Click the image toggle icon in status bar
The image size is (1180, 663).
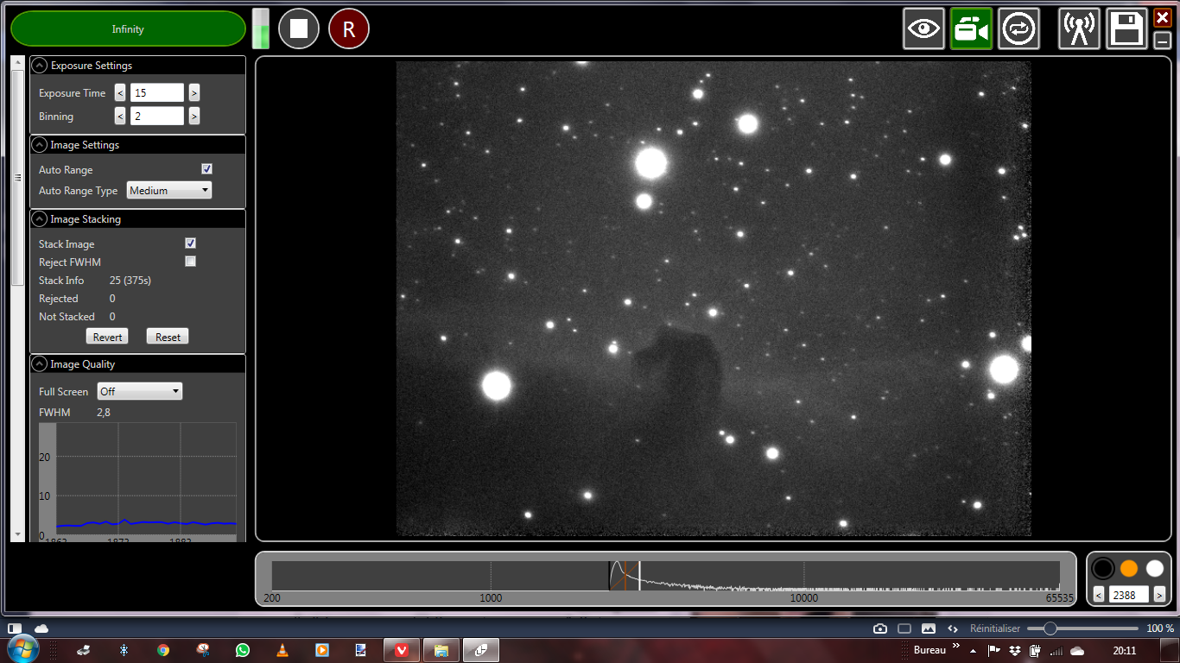click(929, 628)
